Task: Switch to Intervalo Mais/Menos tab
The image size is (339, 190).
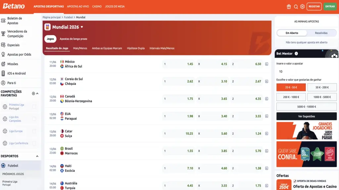Action: (x=162, y=48)
